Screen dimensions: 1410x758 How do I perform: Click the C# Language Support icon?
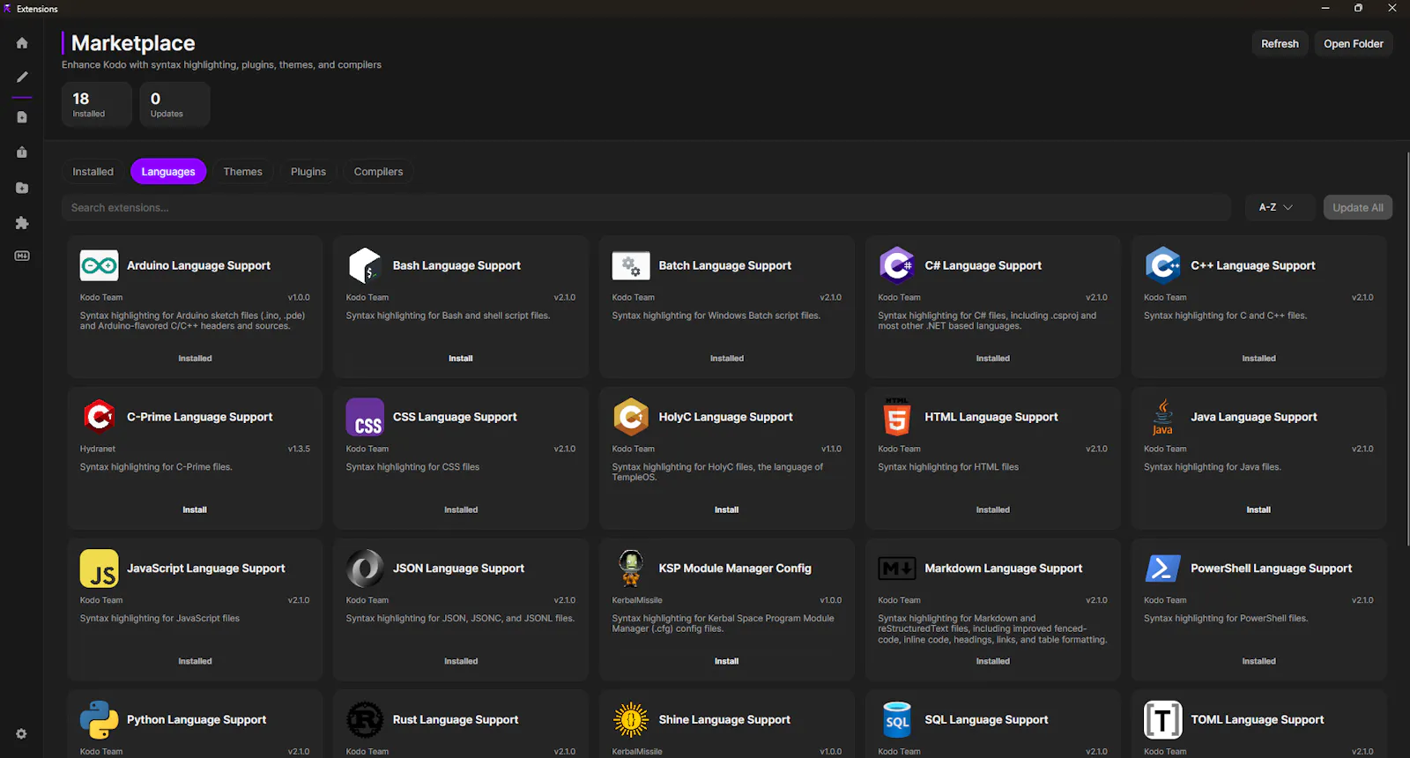coord(897,265)
